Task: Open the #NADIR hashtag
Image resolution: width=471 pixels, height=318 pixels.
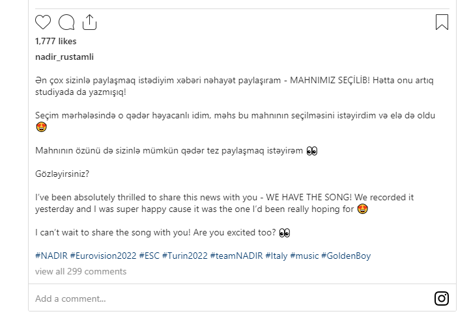Action: point(51,256)
